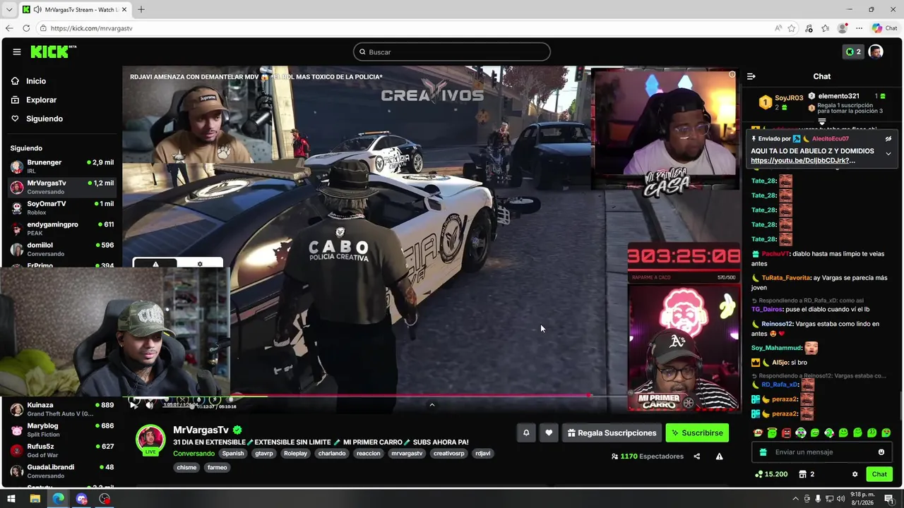Select the Spanish tag
The height and width of the screenshot is (508, 904).
[232, 454]
